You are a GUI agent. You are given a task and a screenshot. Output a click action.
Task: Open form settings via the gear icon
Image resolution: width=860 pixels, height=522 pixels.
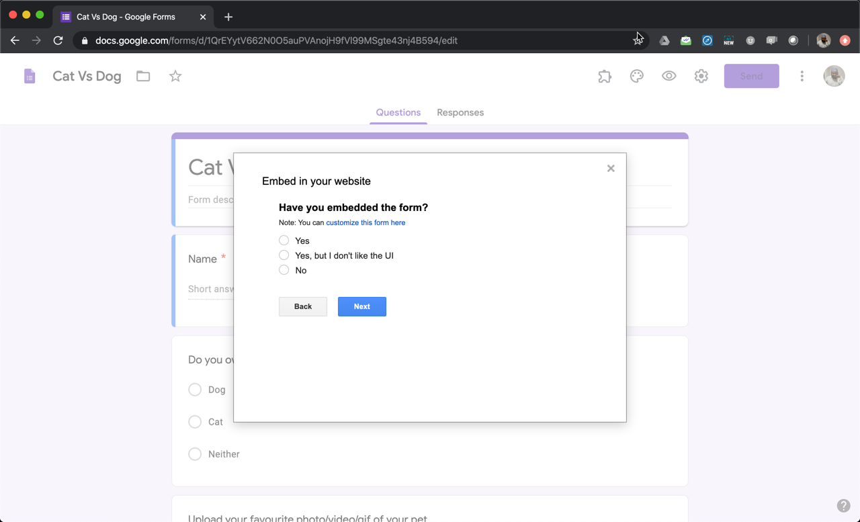[x=701, y=76]
